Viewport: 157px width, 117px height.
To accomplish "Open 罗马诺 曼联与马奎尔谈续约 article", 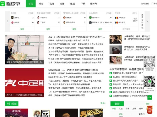I will pos(71,48).
